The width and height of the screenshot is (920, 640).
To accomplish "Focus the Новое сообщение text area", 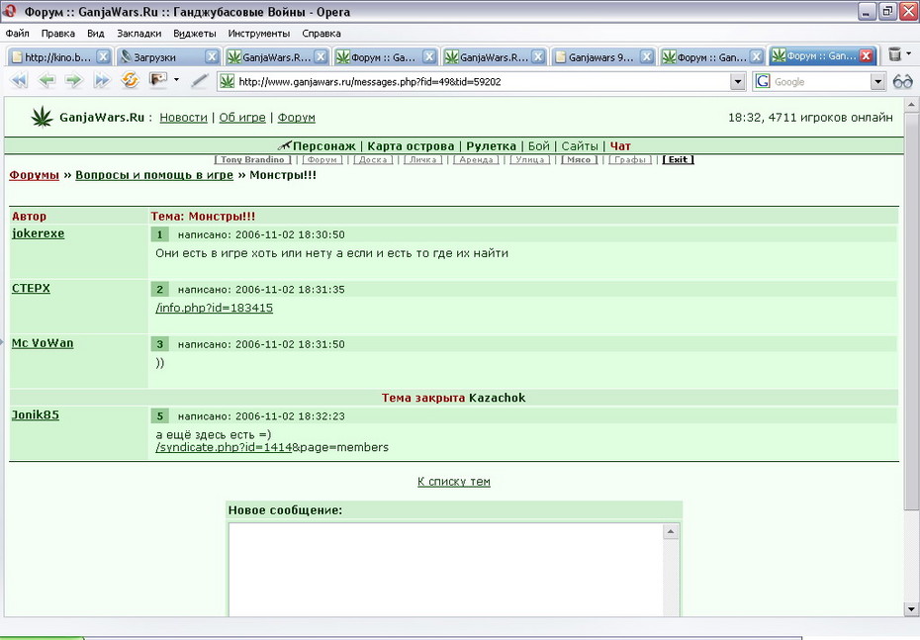I will tap(446, 570).
